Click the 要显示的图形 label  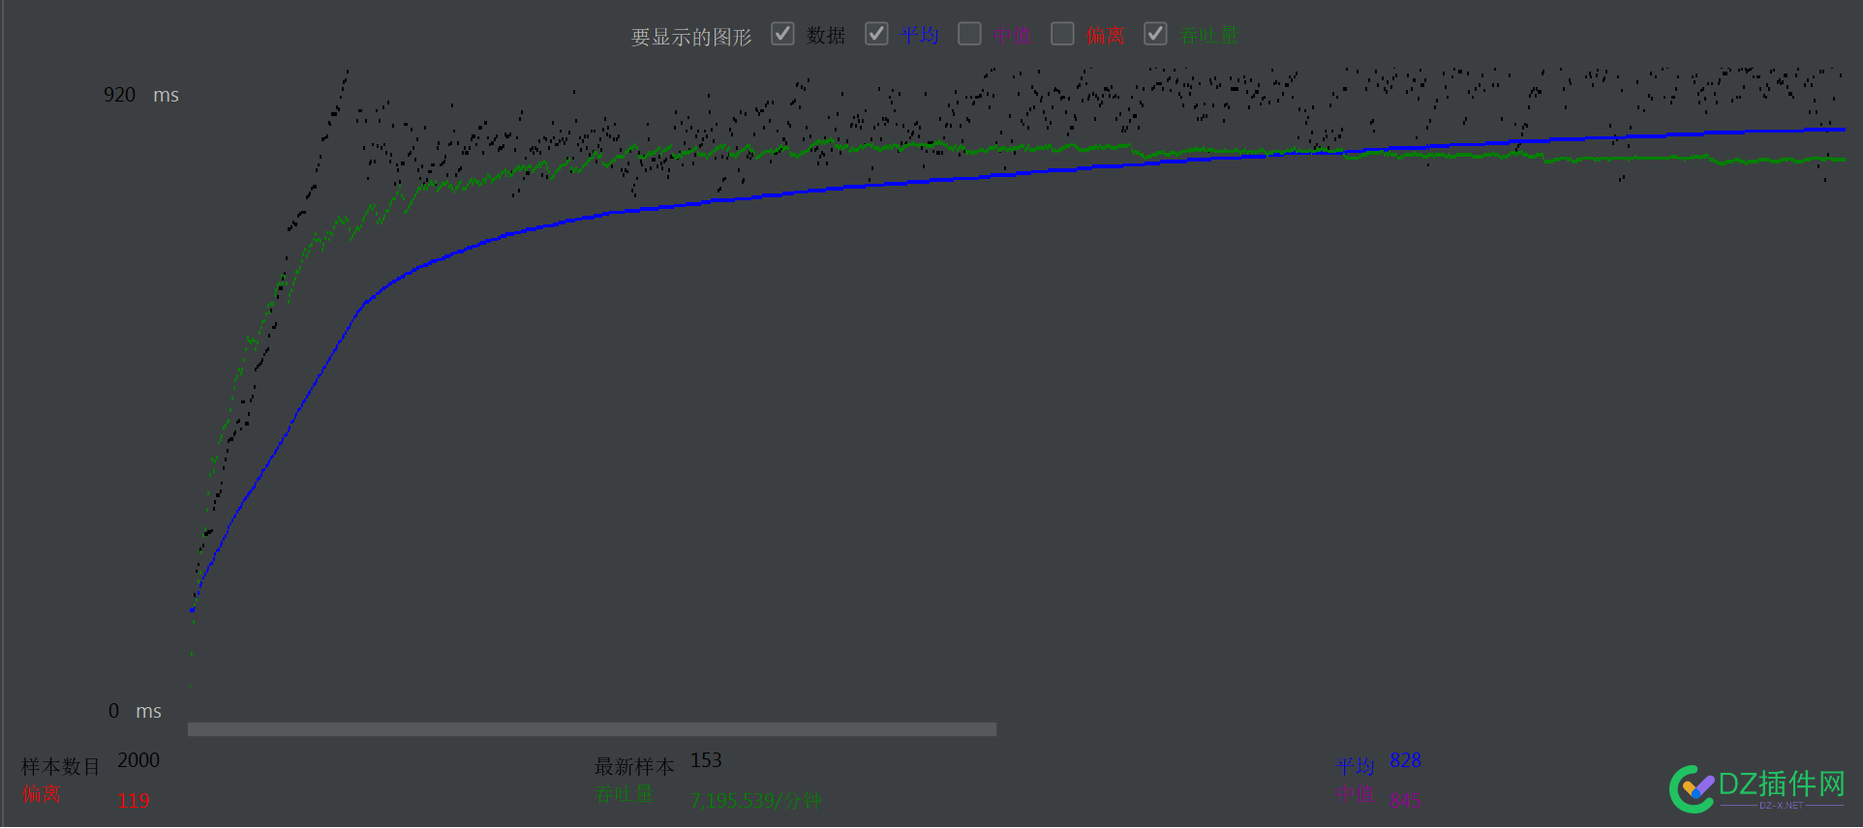pos(691,37)
